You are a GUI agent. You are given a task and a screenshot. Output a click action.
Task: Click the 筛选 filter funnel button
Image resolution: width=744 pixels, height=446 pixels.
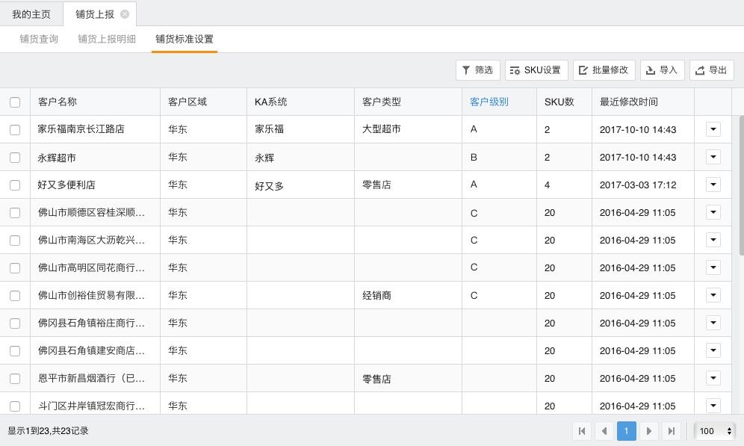[477, 70]
